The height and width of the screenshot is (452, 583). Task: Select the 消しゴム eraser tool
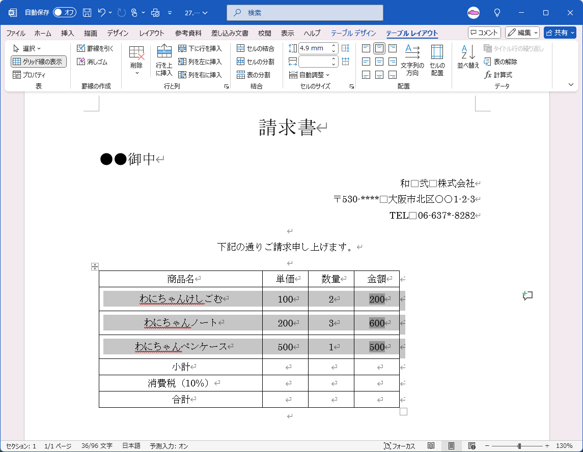tap(92, 62)
